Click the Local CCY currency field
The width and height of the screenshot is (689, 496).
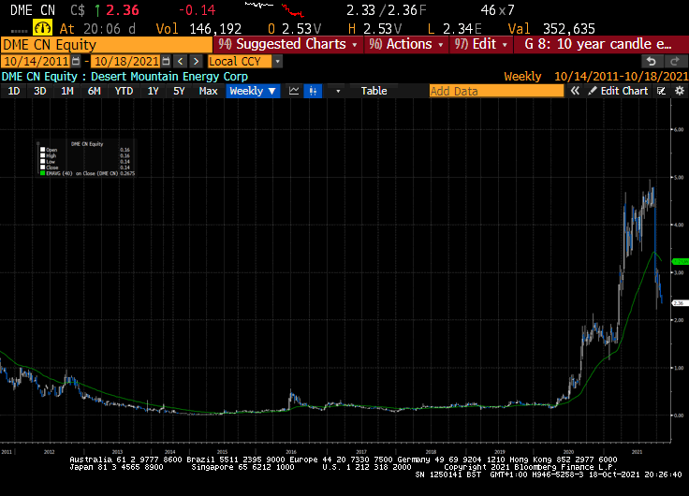pos(240,62)
